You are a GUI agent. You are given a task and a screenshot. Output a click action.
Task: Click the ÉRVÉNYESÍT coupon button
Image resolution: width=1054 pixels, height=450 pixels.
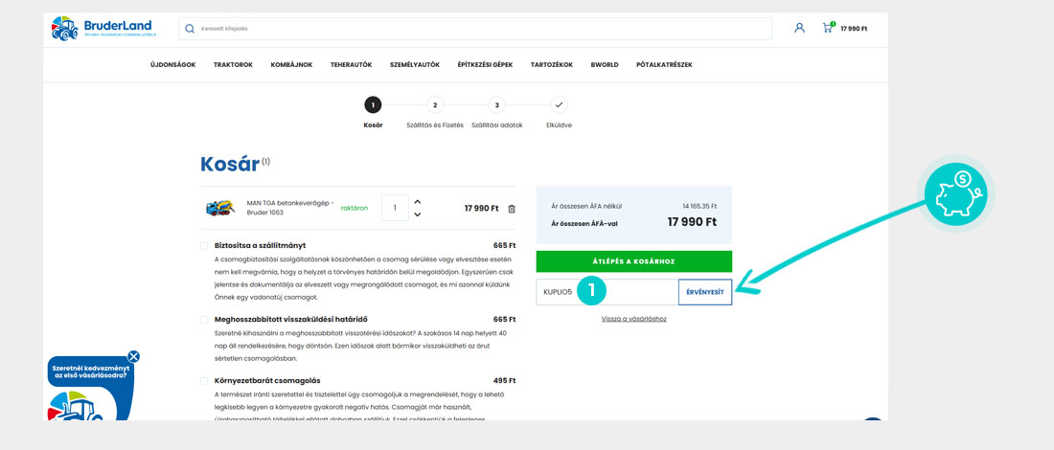(704, 292)
